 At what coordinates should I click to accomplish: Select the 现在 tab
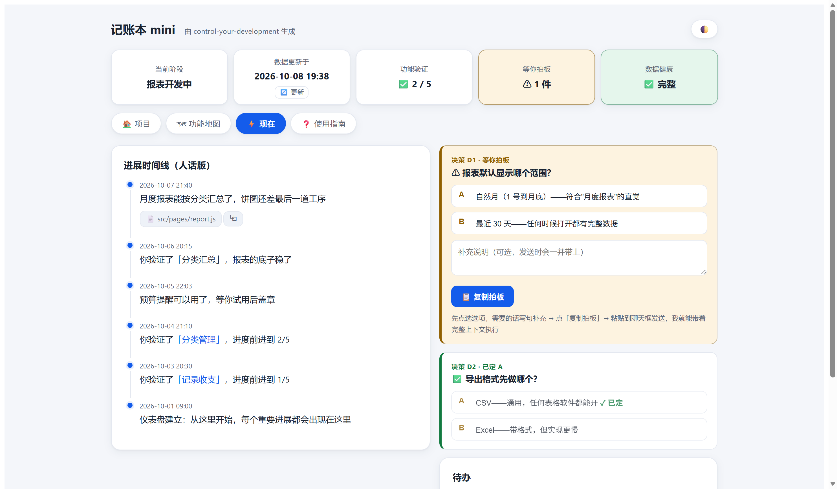[x=261, y=124]
